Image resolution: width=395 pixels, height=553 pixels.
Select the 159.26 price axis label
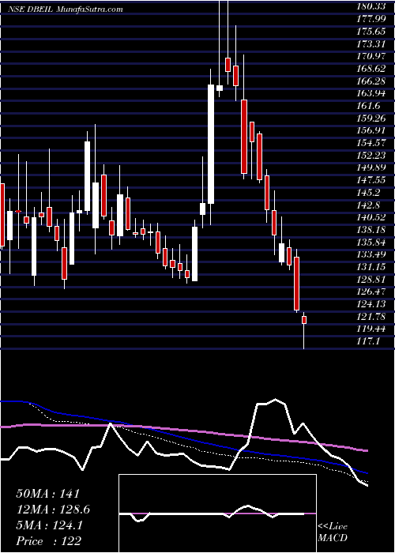coord(372,118)
